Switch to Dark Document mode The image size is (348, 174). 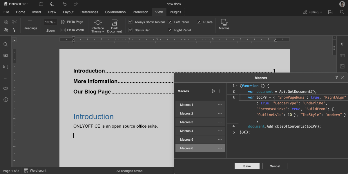115,26
